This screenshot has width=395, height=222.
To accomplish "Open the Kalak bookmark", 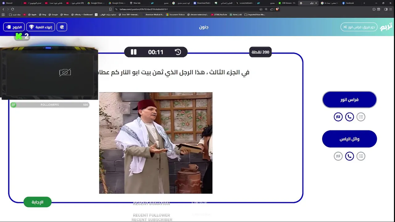I will pyautogui.click(x=235, y=14).
